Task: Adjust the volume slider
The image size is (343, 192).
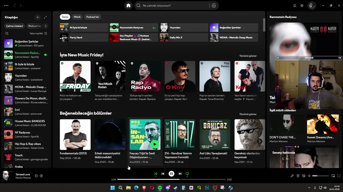Action: (x=320, y=176)
